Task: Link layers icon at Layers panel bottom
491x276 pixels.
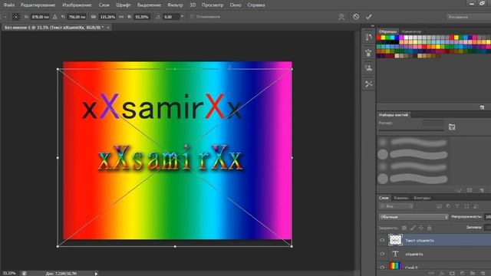Action: point(431,273)
